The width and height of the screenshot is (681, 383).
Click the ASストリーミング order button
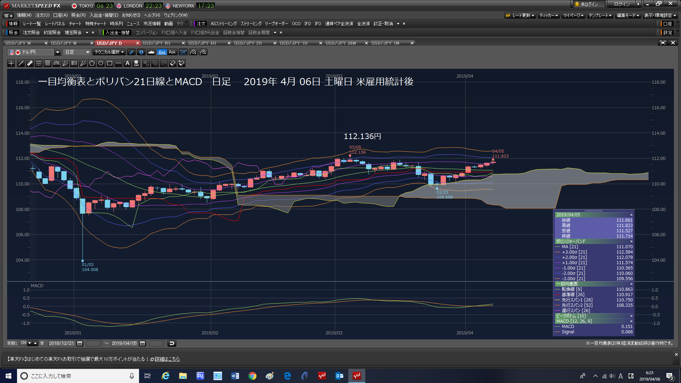point(223,24)
